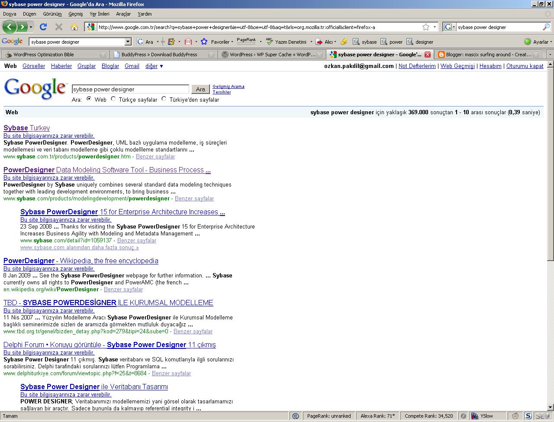Expand the Ayarlar dropdown arrow
Screen dimensions: 554x422
coord(551,42)
